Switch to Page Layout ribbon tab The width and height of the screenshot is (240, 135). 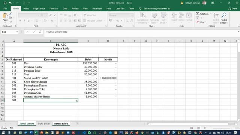[x=39, y=9]
